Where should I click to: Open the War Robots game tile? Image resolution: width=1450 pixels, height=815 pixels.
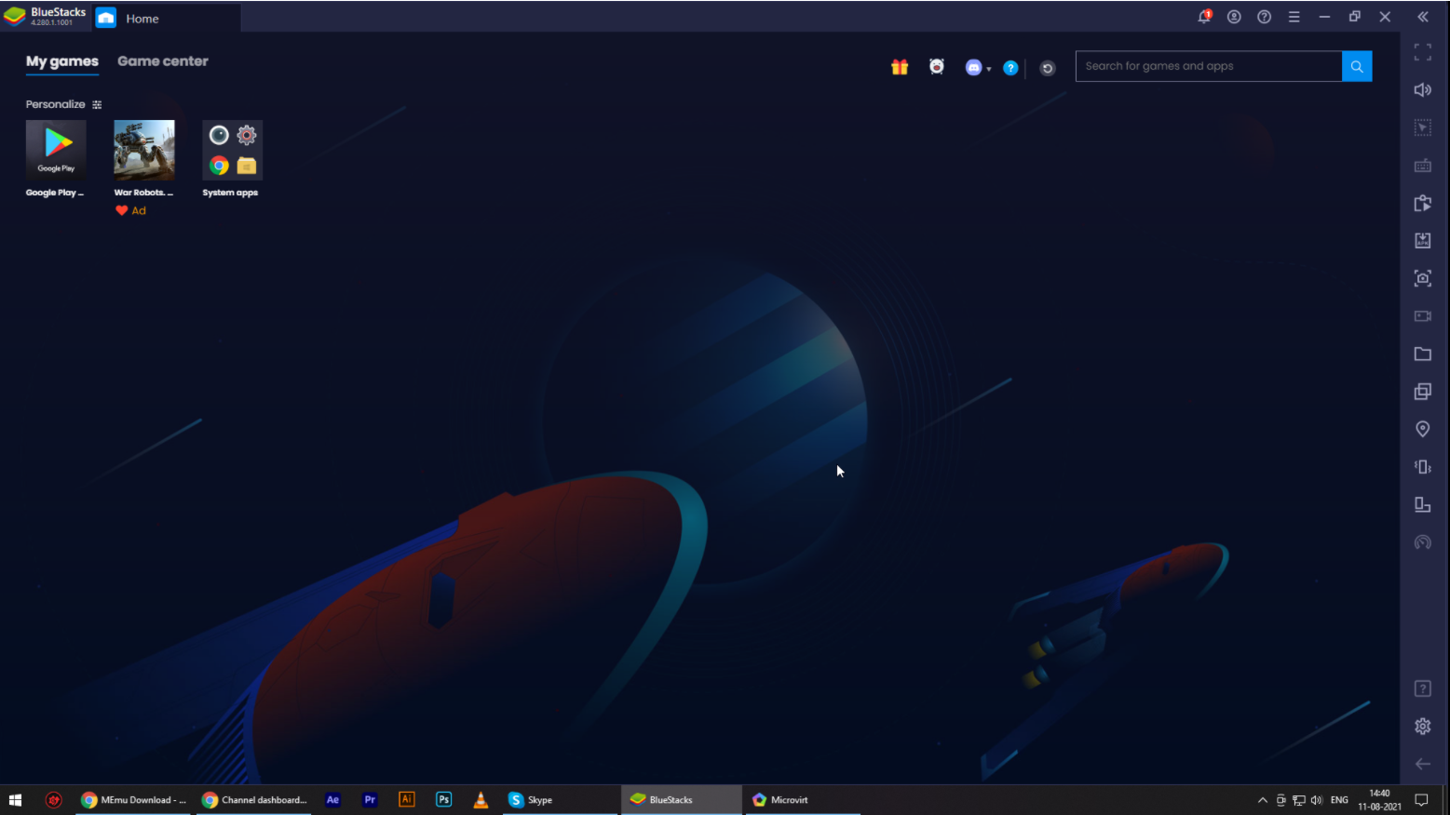click(143, 150)
